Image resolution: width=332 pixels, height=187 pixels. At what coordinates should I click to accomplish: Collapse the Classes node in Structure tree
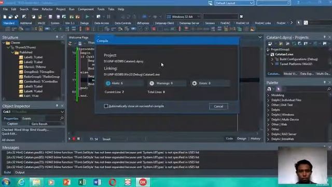click(4, 43)
